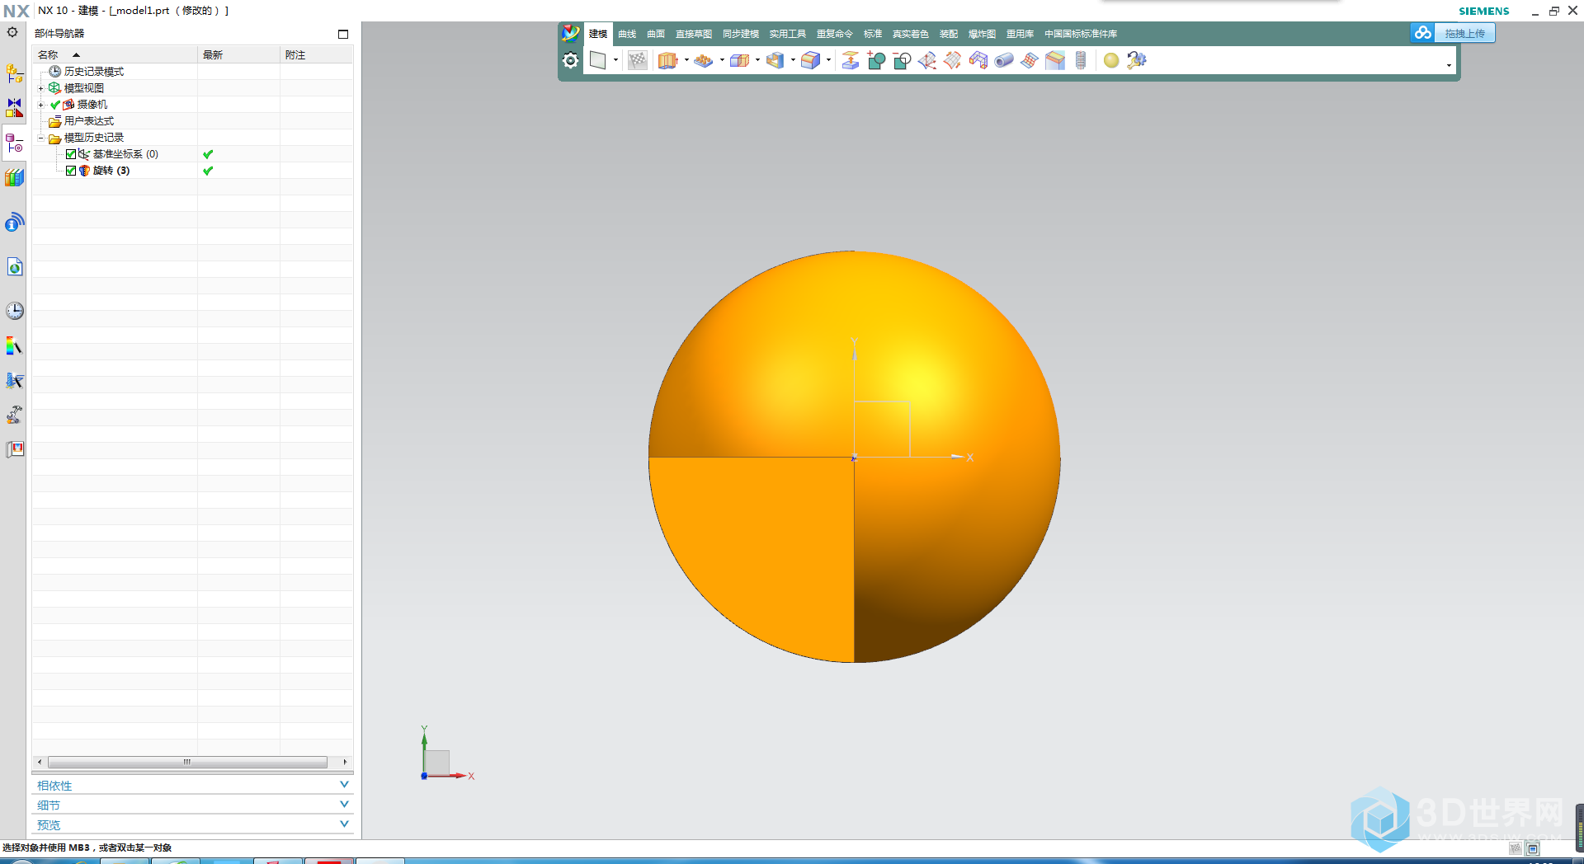The image size is (1584, 864).
Task: Switch to the 同步建模 ribbon tab
Action: (741, 34)
